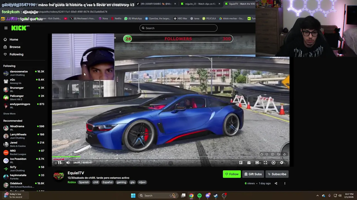The height and width of the screenshot is (200, 357).
Task: Click the double chat bubbles icon
Action: (278, 154)
